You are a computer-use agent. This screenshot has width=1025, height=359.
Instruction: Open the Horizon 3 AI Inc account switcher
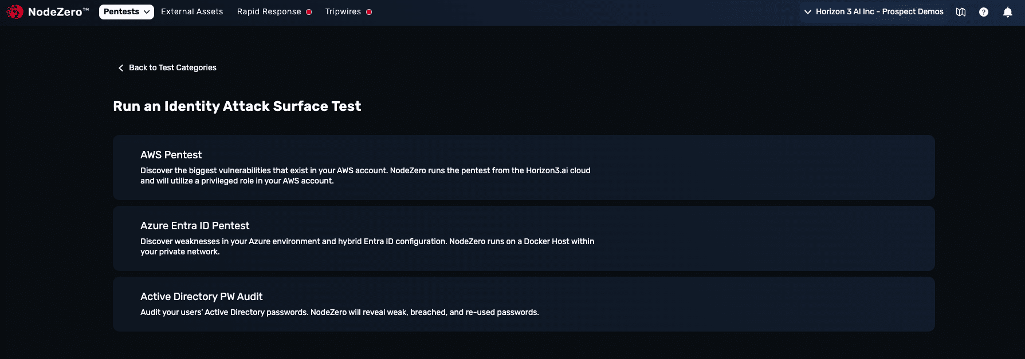[x=873, y=11]
